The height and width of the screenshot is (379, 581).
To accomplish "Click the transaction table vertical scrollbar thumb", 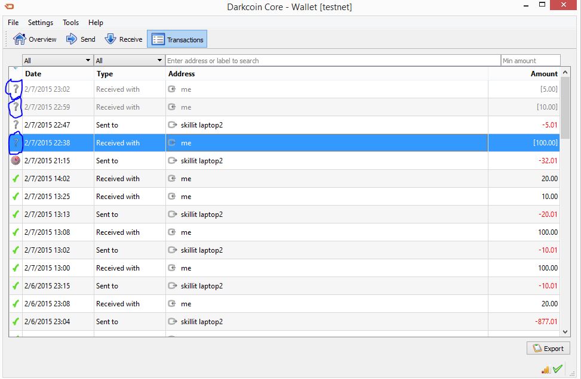I will pyautogui.click(x=565, y=108).
